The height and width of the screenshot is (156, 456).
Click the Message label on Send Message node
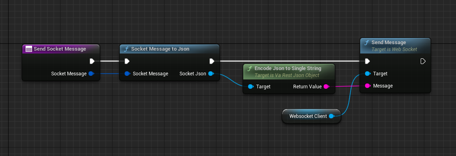click(x=383, y=86)
